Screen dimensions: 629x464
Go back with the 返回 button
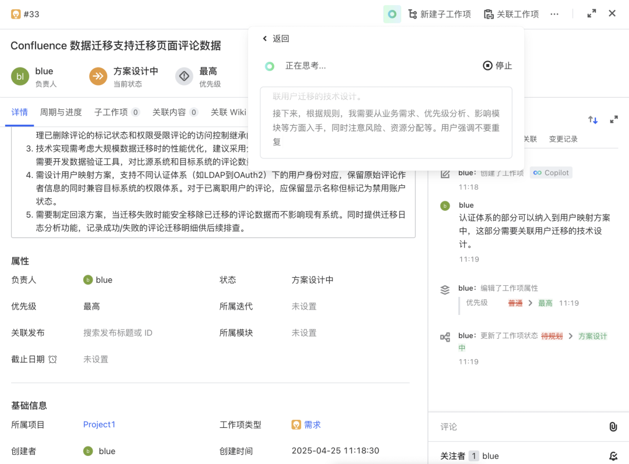[x=275, y=38]
